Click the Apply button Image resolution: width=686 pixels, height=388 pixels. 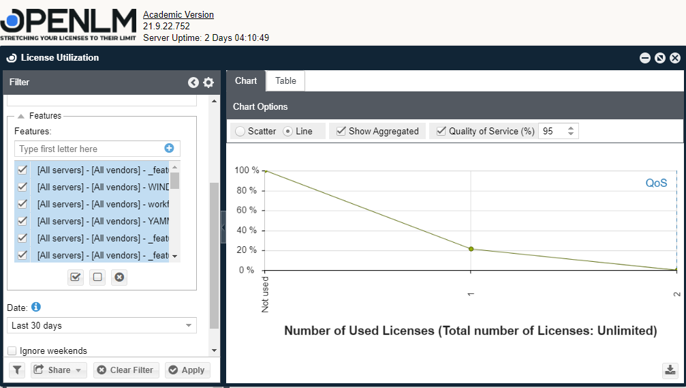[187, 370]
